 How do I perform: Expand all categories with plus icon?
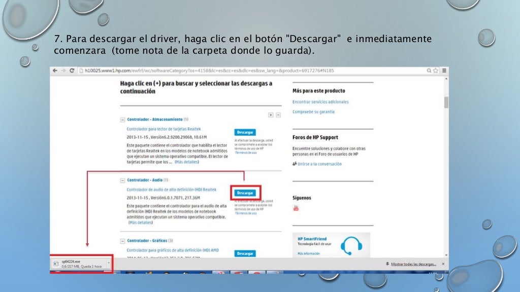pyautogui.click(x=271, y=115)
